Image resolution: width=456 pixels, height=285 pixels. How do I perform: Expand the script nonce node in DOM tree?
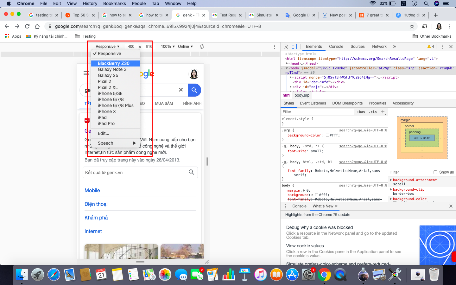point(291,77)
